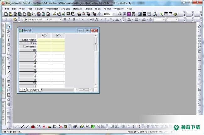Select the Text tool

pos(9,67)
